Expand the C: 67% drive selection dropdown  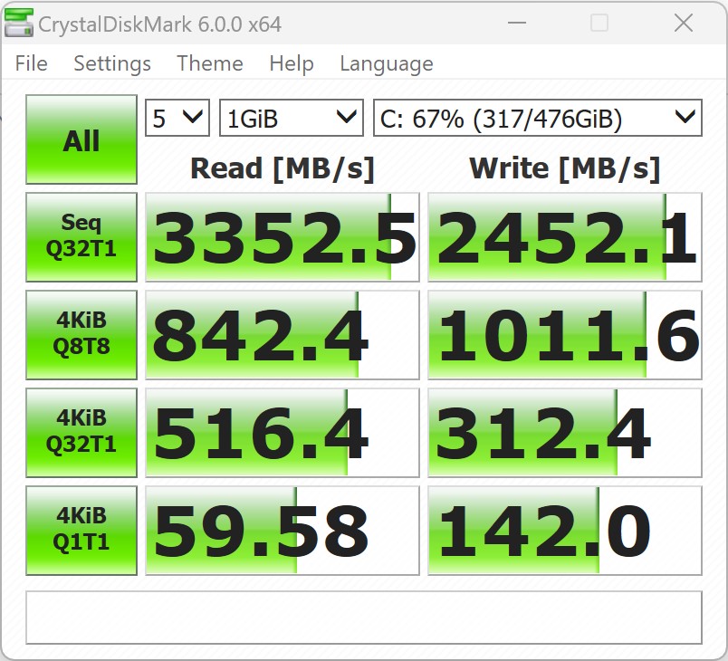click(538, 118)
